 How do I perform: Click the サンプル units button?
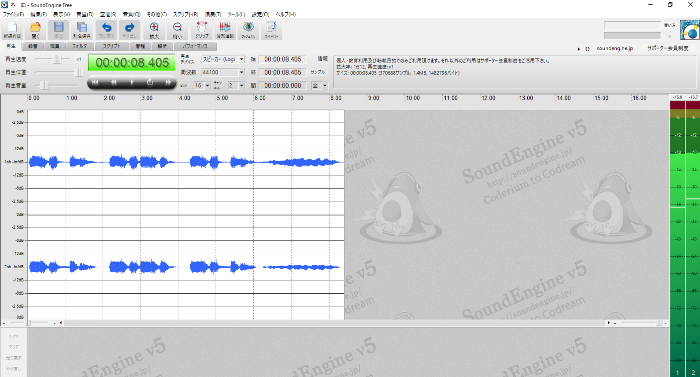click(x=318, y=72)
